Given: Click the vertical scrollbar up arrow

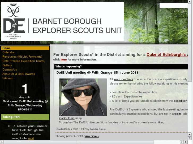Looking at the screenshot, I should pyautogui.click(x=190, y=2).
